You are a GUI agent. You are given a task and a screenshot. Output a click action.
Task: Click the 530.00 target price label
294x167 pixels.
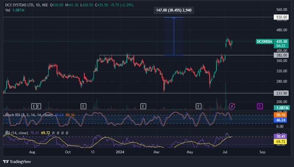(x=281, y=17)
